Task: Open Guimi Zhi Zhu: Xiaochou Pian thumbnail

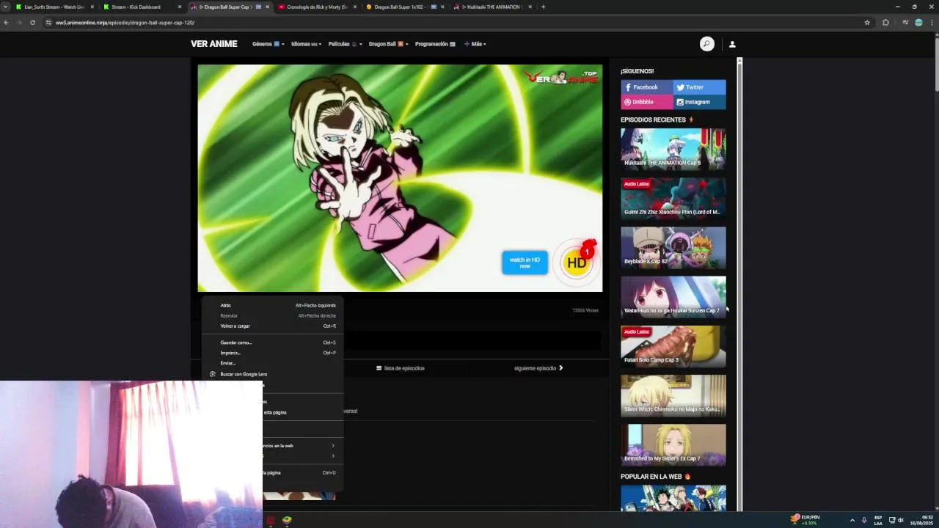Action: click(x=673, y=198)
